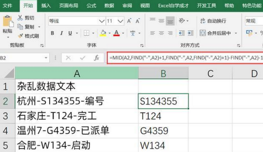Apply the yellow fill color bucket
263x152 pixels.
[x=103, y=33]
